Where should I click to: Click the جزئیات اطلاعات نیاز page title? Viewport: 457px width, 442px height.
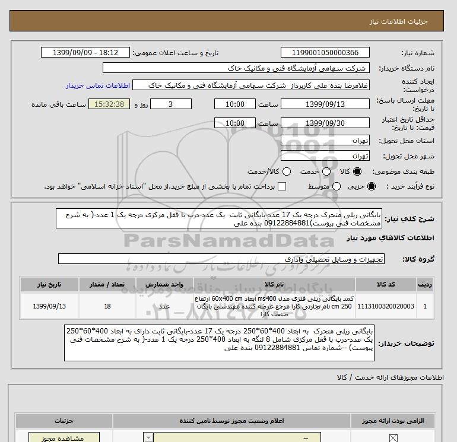398,21
